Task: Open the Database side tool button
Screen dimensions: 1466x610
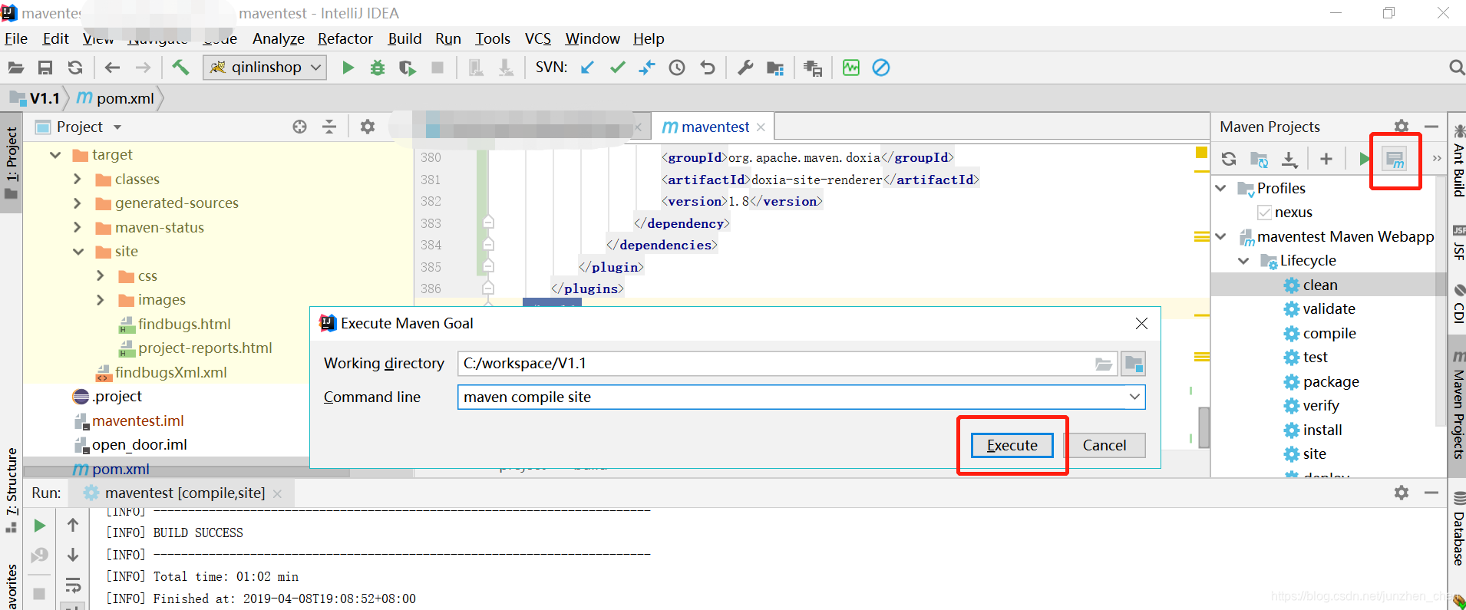Action: pyautogui.click(x=1458, y=529)
